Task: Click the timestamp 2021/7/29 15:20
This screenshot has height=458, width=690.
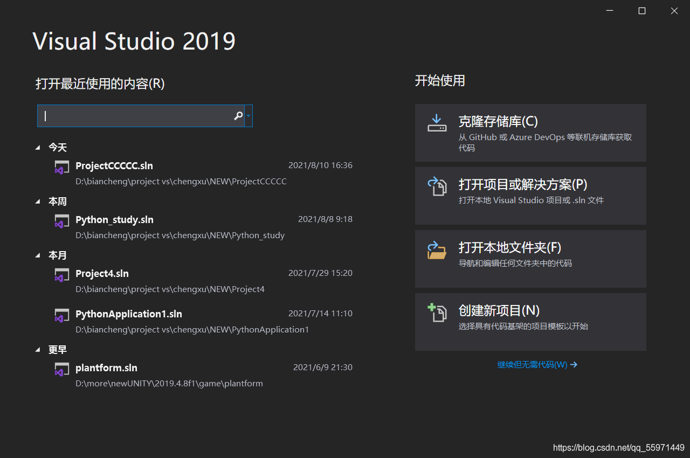Action: (320, 273)
